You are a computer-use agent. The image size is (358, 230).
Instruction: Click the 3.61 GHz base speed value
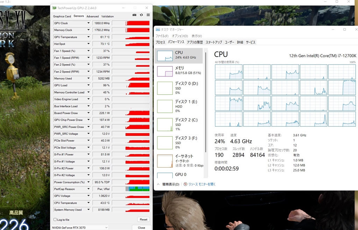point(300,135)
